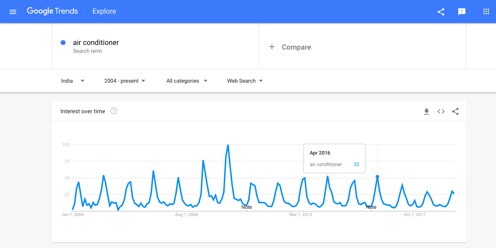Open the Interest over time help tooltip
Image resolution: width=496 pixels, height=248 pixels.
click(x=114, y=111)
